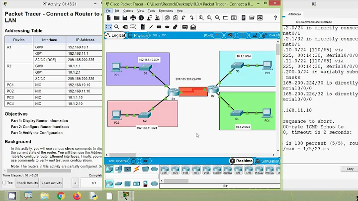Select the Network Devices category icon
The image size is (358, 201).
[109, 169]
